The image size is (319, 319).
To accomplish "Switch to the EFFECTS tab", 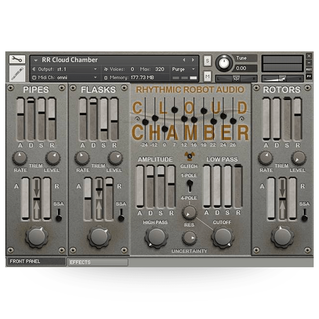I will tap(98, 262).
